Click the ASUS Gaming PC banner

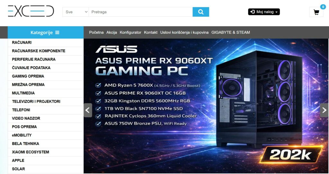pyautogui.click(x=206, y=106)
